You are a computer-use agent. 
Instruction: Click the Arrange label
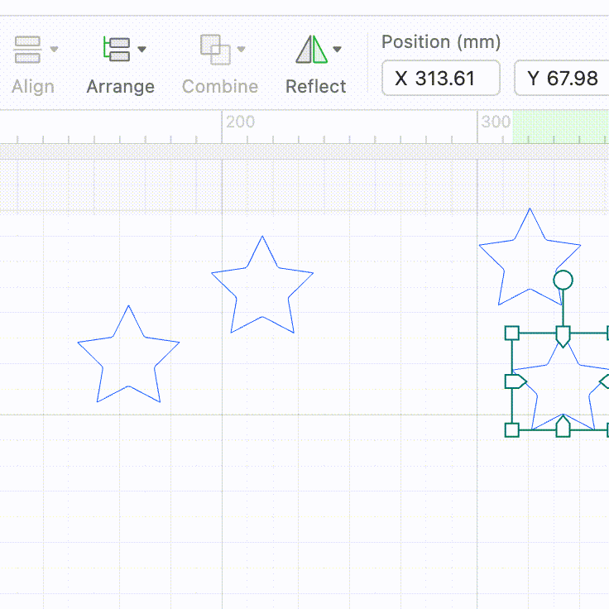coord(121,86)
